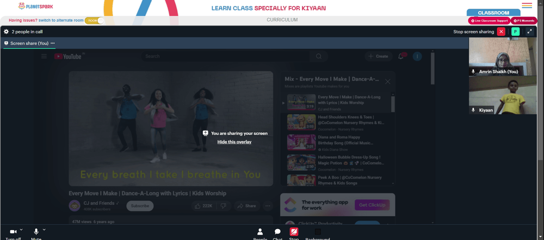Open the YouTube account avatar
Screen dimensions: 544x240
tap(417, 56)
